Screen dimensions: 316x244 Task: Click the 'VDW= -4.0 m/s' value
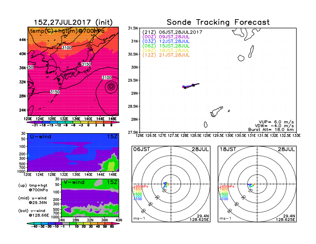coord(274,126)
